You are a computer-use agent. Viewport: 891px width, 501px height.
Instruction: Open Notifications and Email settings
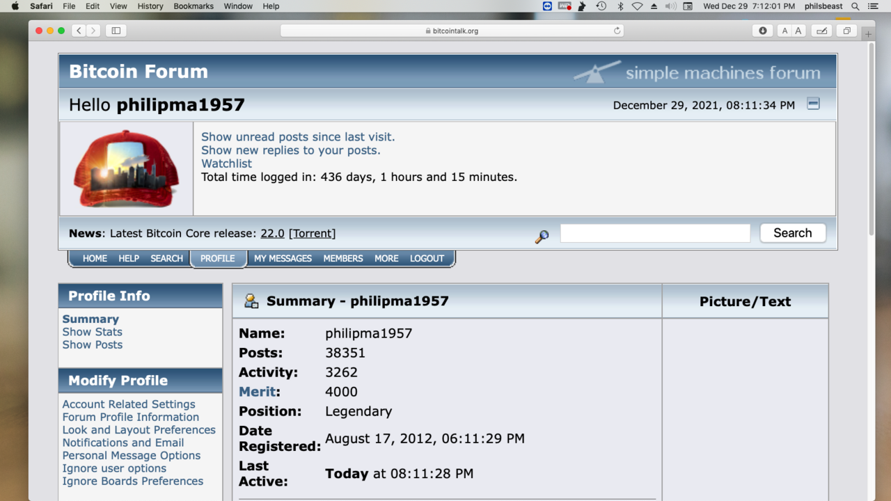click(123, 443)
